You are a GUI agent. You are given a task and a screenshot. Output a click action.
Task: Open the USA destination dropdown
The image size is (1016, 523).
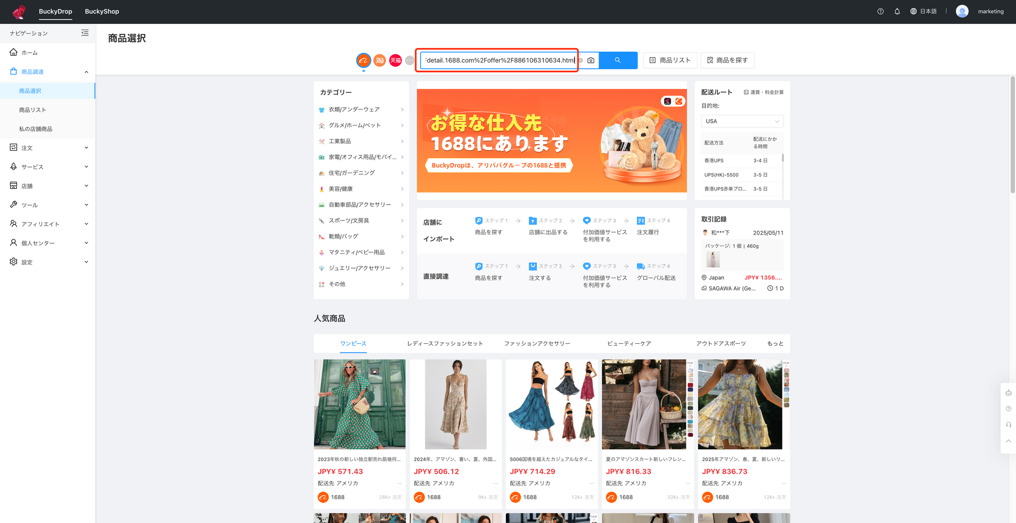click(742, 121)
